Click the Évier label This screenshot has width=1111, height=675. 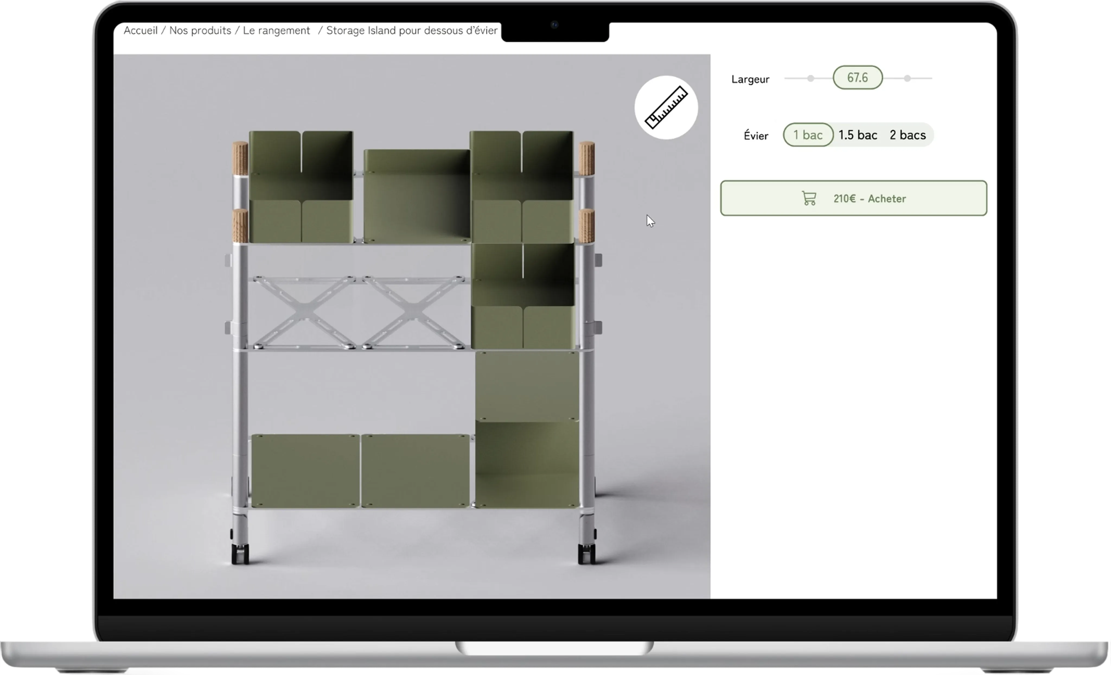(756, 136)
